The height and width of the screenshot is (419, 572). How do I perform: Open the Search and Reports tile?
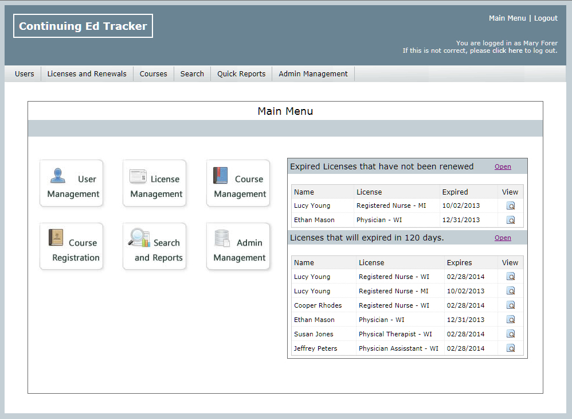(x=155, y=247)
